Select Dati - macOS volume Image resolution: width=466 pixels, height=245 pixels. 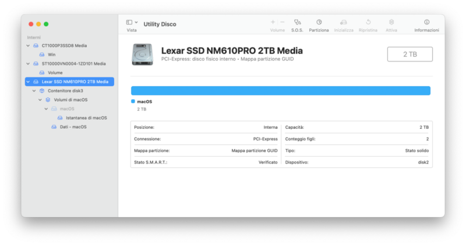[73, 127]
